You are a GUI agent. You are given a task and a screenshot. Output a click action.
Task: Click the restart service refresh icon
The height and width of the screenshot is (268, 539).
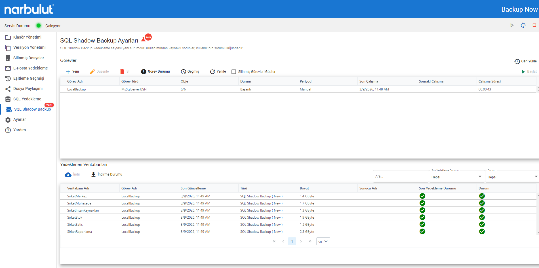click(x=523, y=26)
